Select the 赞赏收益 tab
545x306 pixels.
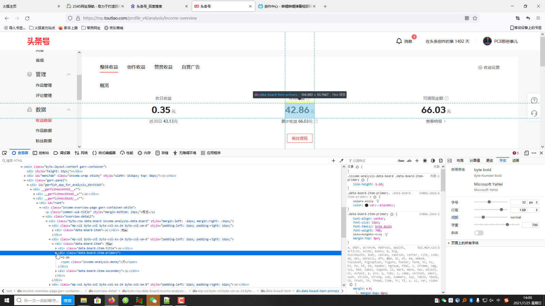[163, 67]
